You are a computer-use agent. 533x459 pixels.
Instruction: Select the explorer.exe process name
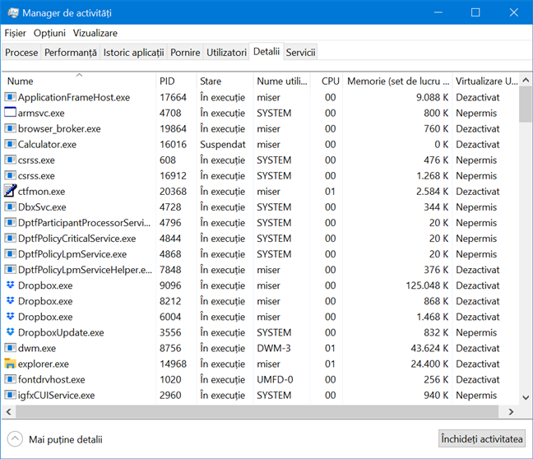[43, 364]
